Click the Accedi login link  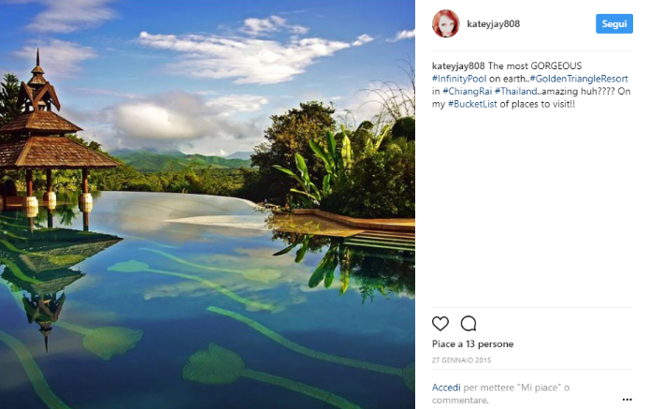tap(445, 387)
